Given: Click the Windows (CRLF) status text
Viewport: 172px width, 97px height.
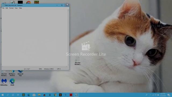Looking at the screenshot, I should (x=49, y=69).
